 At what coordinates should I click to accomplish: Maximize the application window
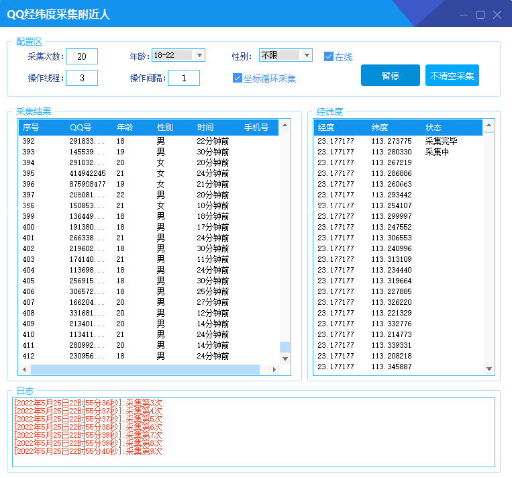coord(480,15)
